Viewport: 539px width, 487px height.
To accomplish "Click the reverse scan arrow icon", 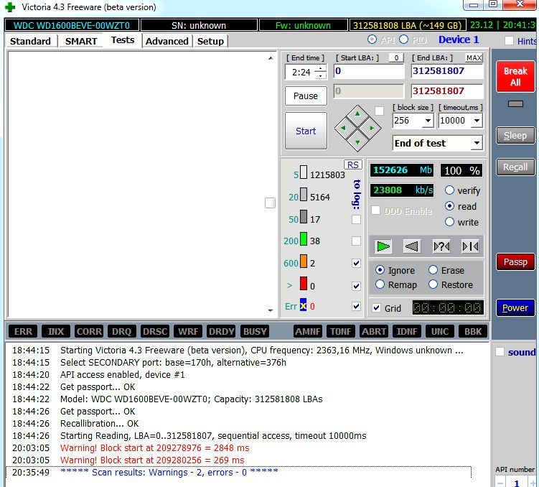I will tap(412, 246).
